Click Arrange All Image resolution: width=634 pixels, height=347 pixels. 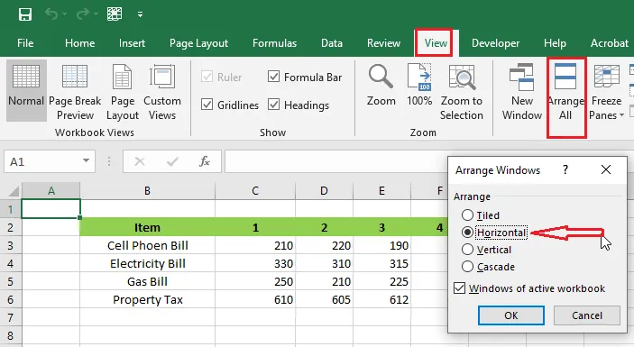point(565,91)
